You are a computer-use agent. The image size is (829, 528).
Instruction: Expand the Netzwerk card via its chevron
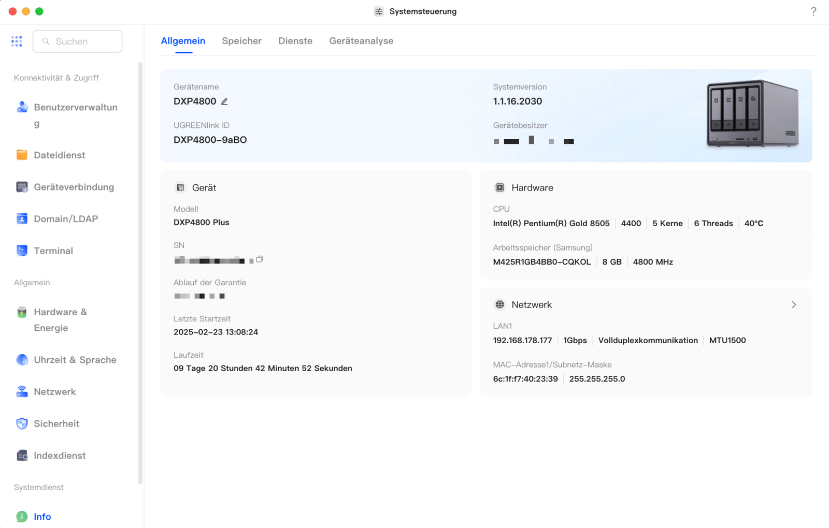tap(794, 304)
